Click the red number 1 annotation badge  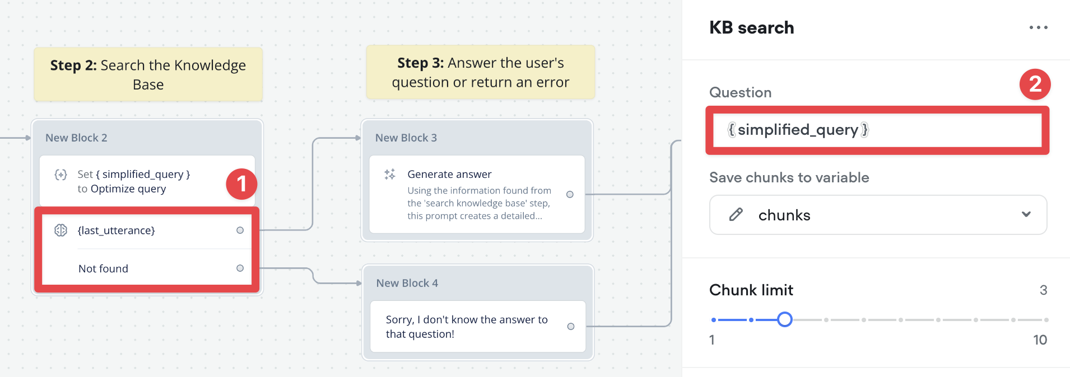pyautogui.click(x=241, y=184)
